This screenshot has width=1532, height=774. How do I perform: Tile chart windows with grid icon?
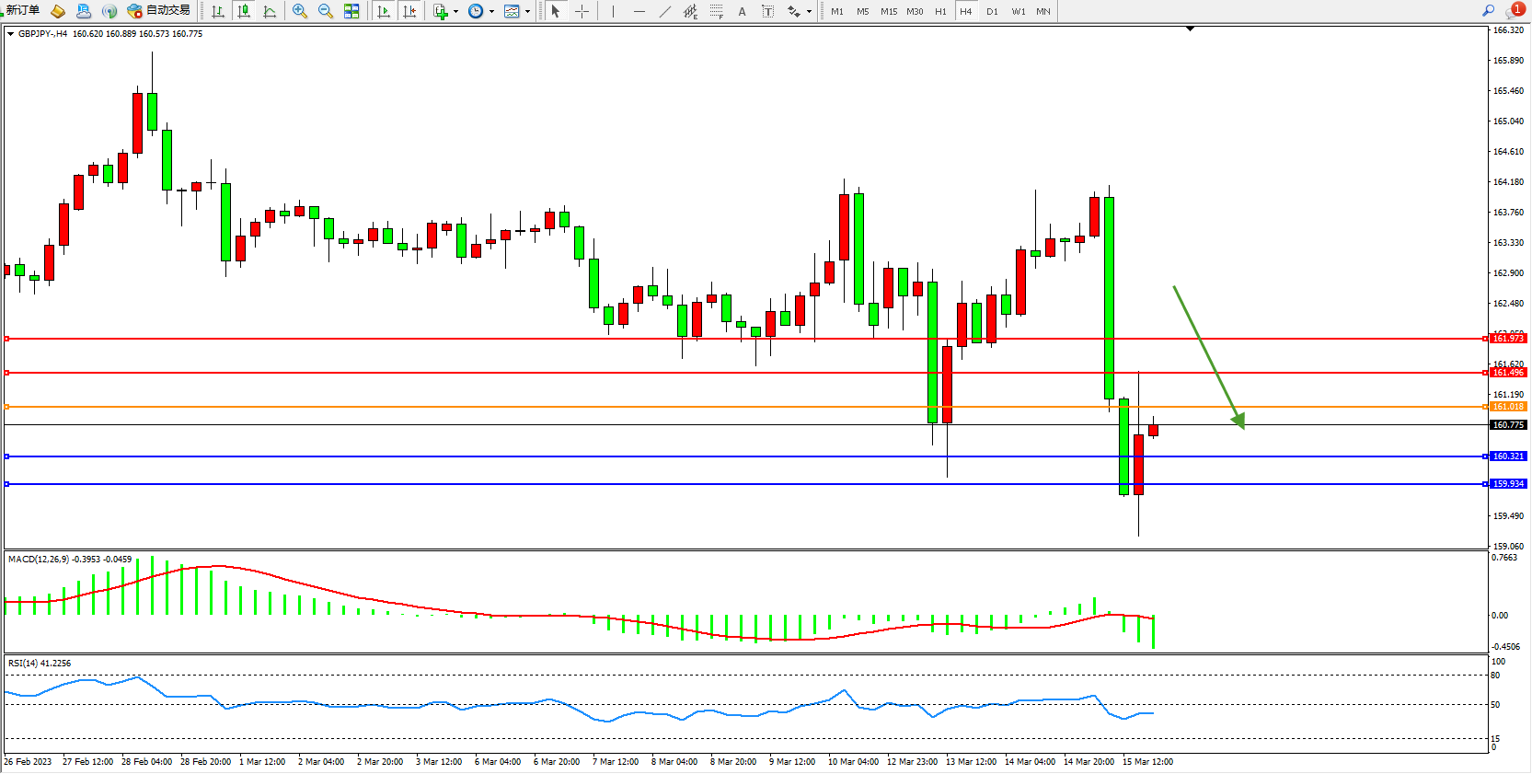351,11
